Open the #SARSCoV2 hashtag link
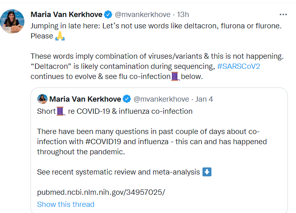 pos(239,66)
